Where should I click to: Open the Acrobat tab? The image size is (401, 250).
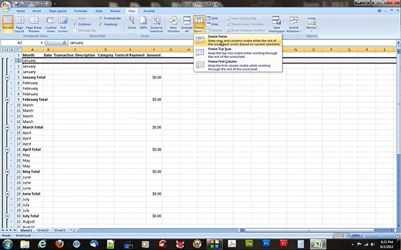point(149,11)
